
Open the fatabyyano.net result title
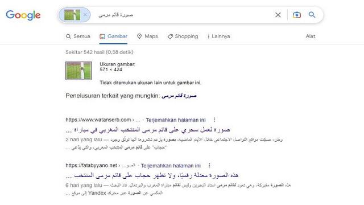[x=152, y=175]
